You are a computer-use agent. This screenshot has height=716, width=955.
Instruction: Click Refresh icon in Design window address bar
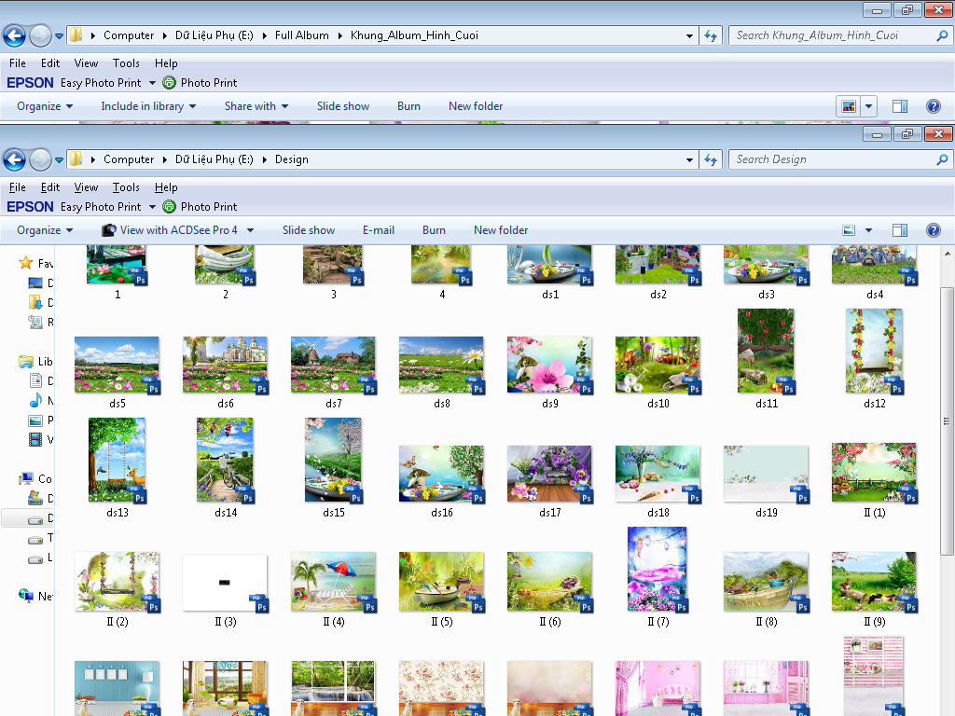coord(711,159)
